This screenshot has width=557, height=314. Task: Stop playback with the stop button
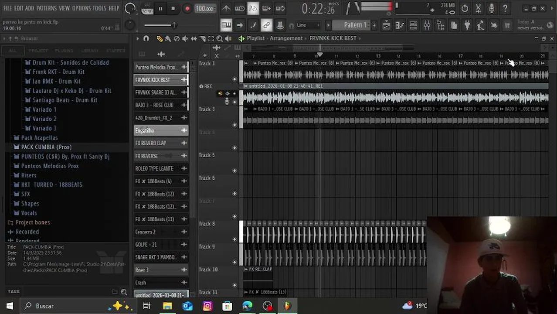(x=173, y=8)
